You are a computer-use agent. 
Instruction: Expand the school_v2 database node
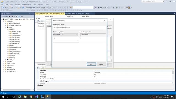pos(5,60)
